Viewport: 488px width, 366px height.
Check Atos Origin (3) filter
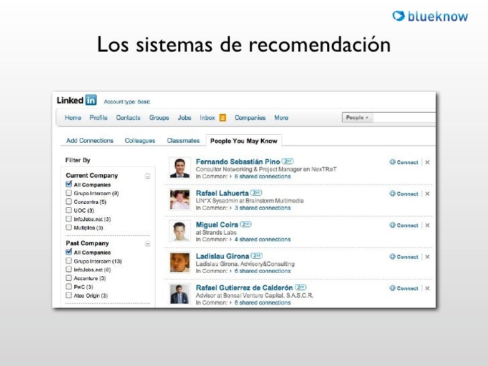(69, 295)
